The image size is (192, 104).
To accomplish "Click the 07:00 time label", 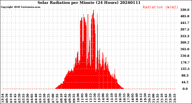I will 53,98.
